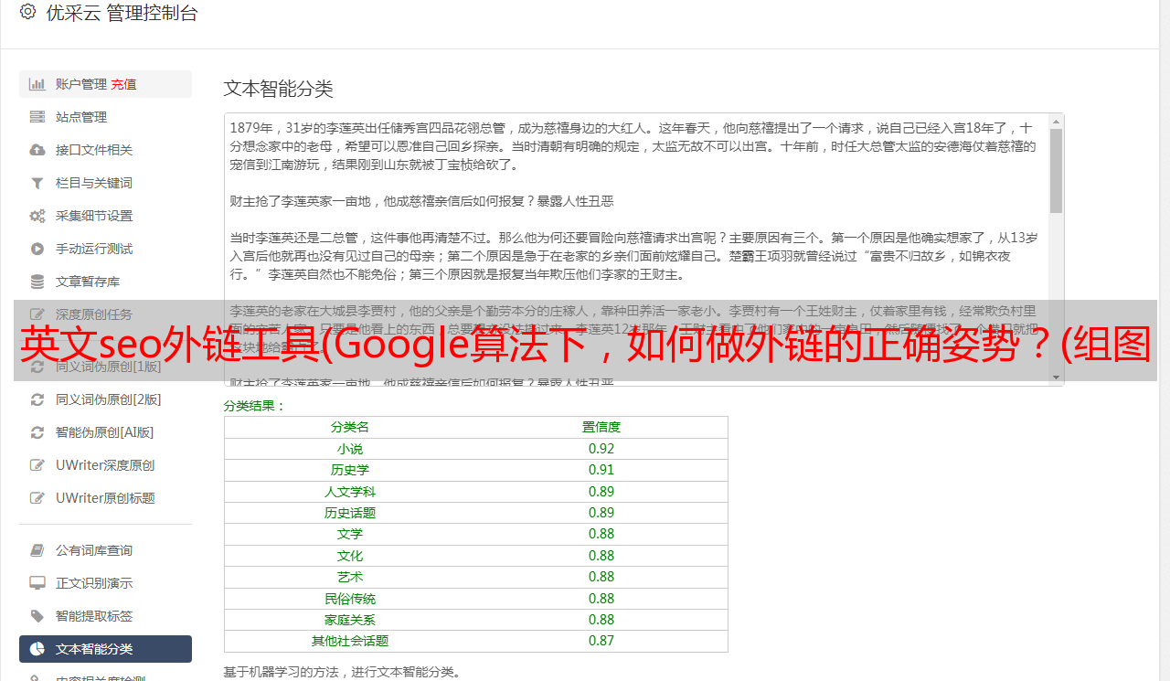Click the funnel icon beside 栏目与关键词

click(37, 183)
